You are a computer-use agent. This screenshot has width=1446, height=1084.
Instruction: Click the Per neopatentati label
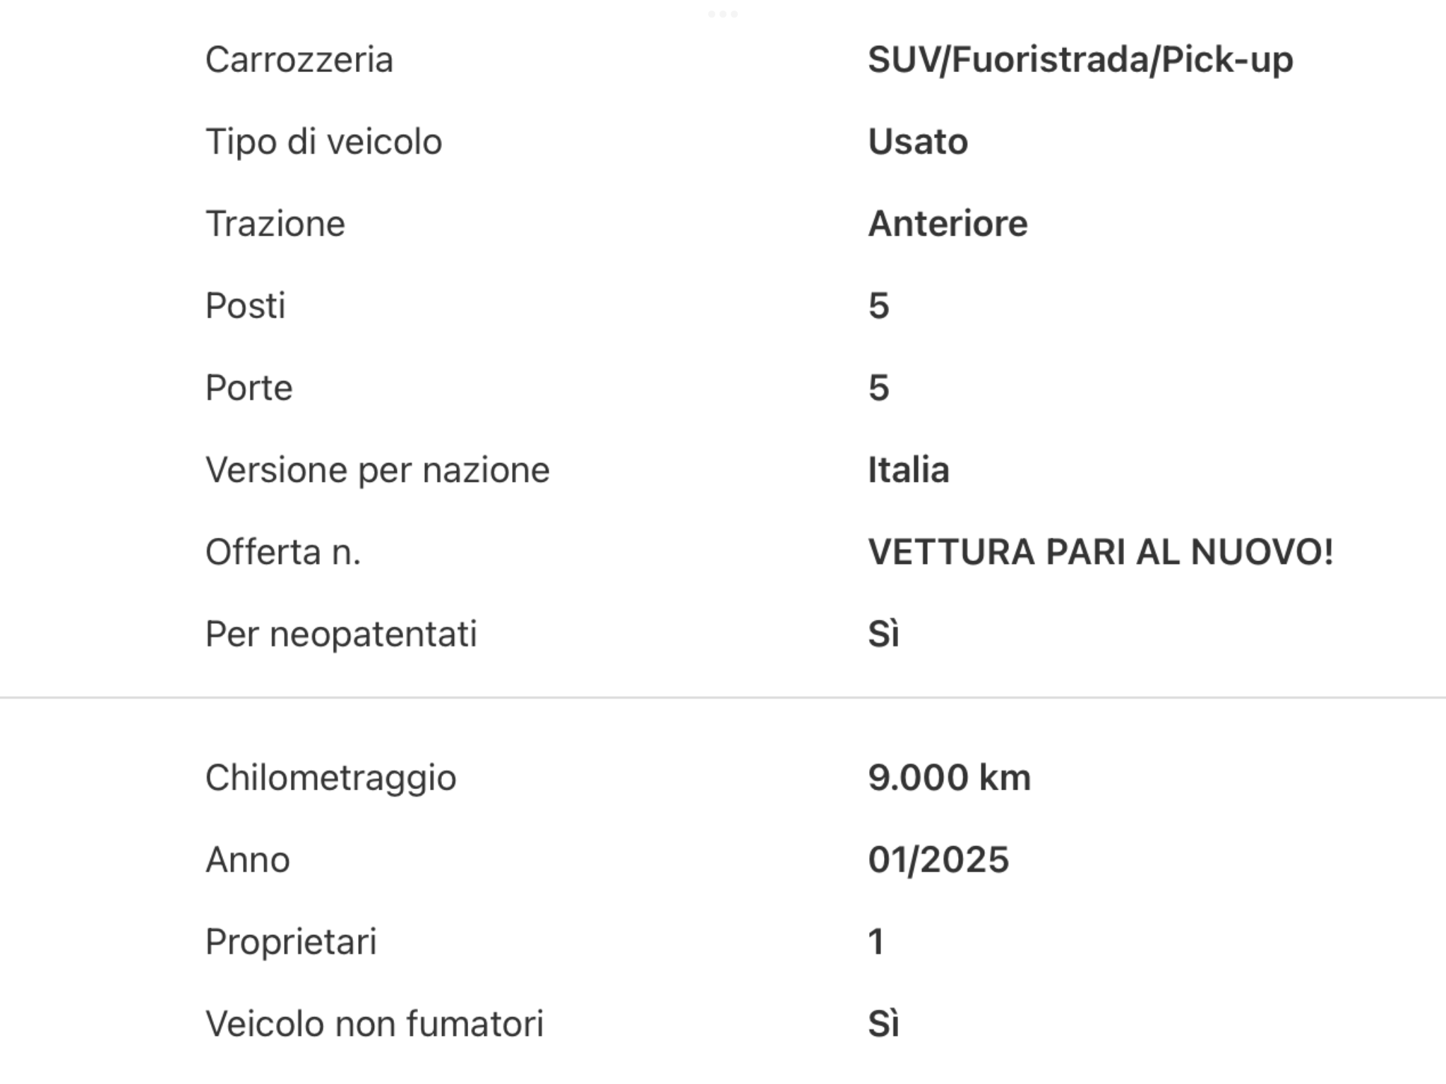[x=340, y=634]
